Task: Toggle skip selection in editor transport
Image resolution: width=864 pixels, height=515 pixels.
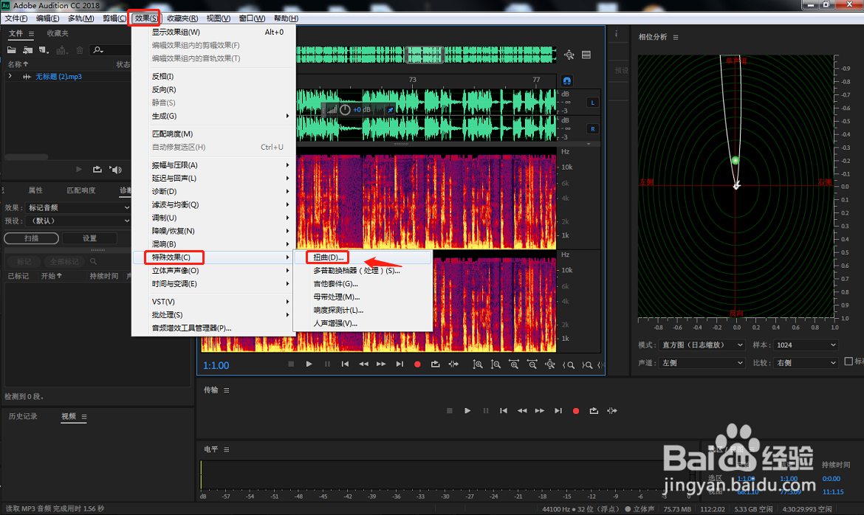Action: click(x=453, y=364)
